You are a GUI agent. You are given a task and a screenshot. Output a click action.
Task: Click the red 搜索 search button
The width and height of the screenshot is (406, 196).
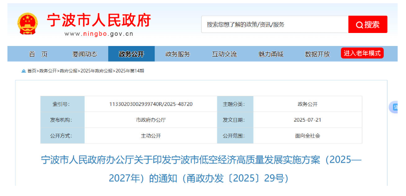(367, 25)
